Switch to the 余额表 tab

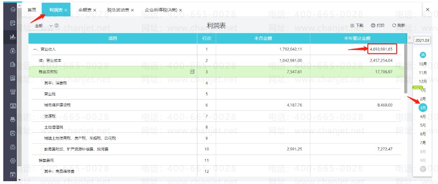click(85, 10)
